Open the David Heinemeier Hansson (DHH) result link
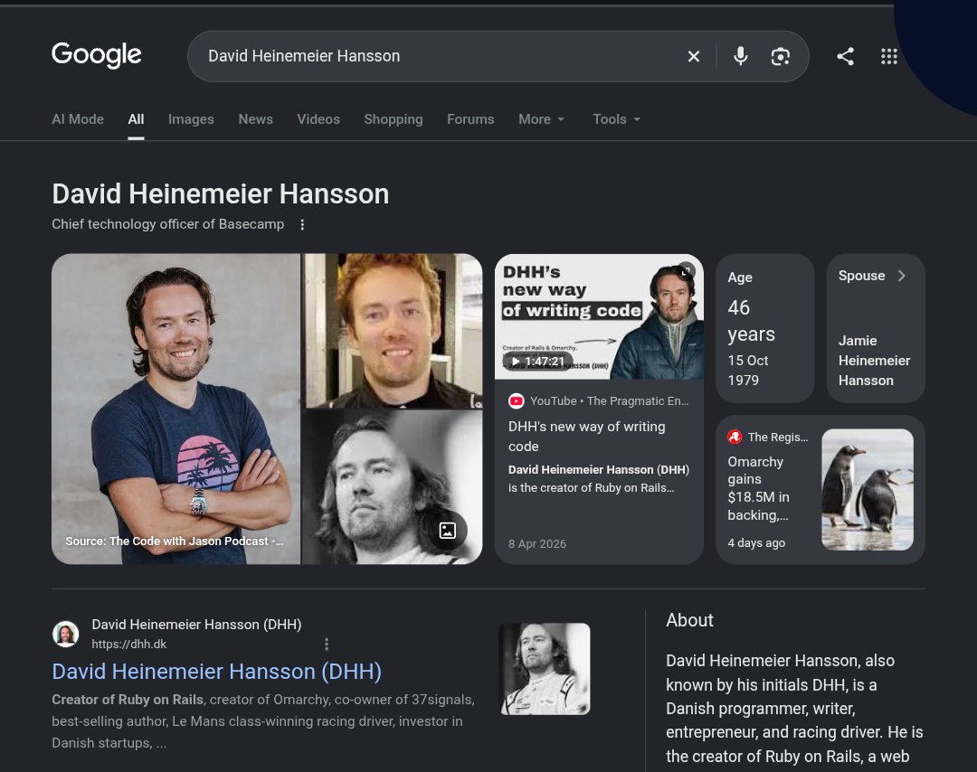The height and width of the screenshot is (772, 977). pos(217,671)
